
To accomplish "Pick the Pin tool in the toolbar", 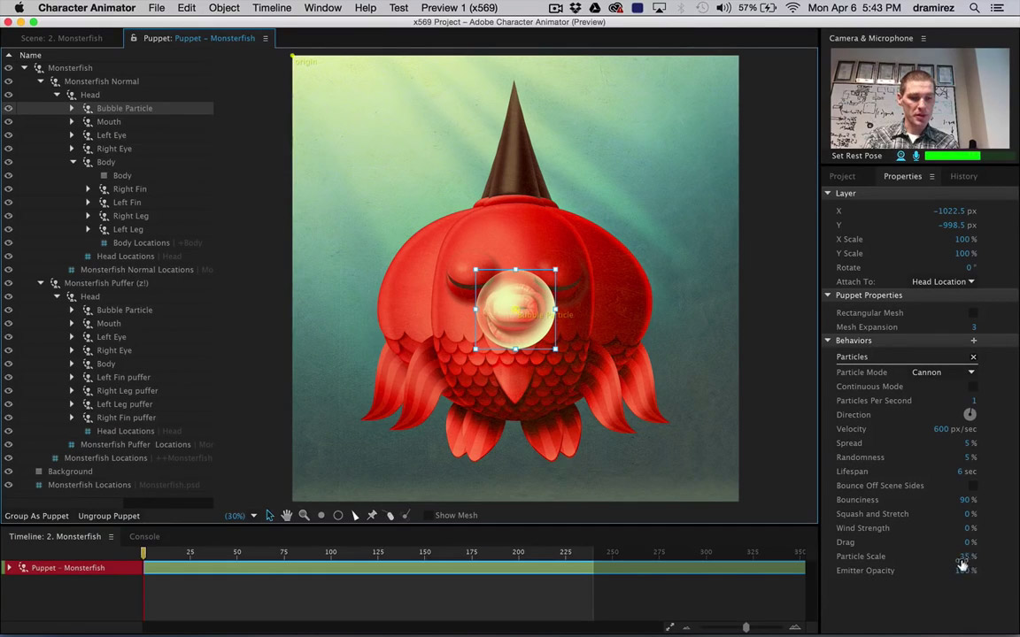I will (x=372, y=515).
